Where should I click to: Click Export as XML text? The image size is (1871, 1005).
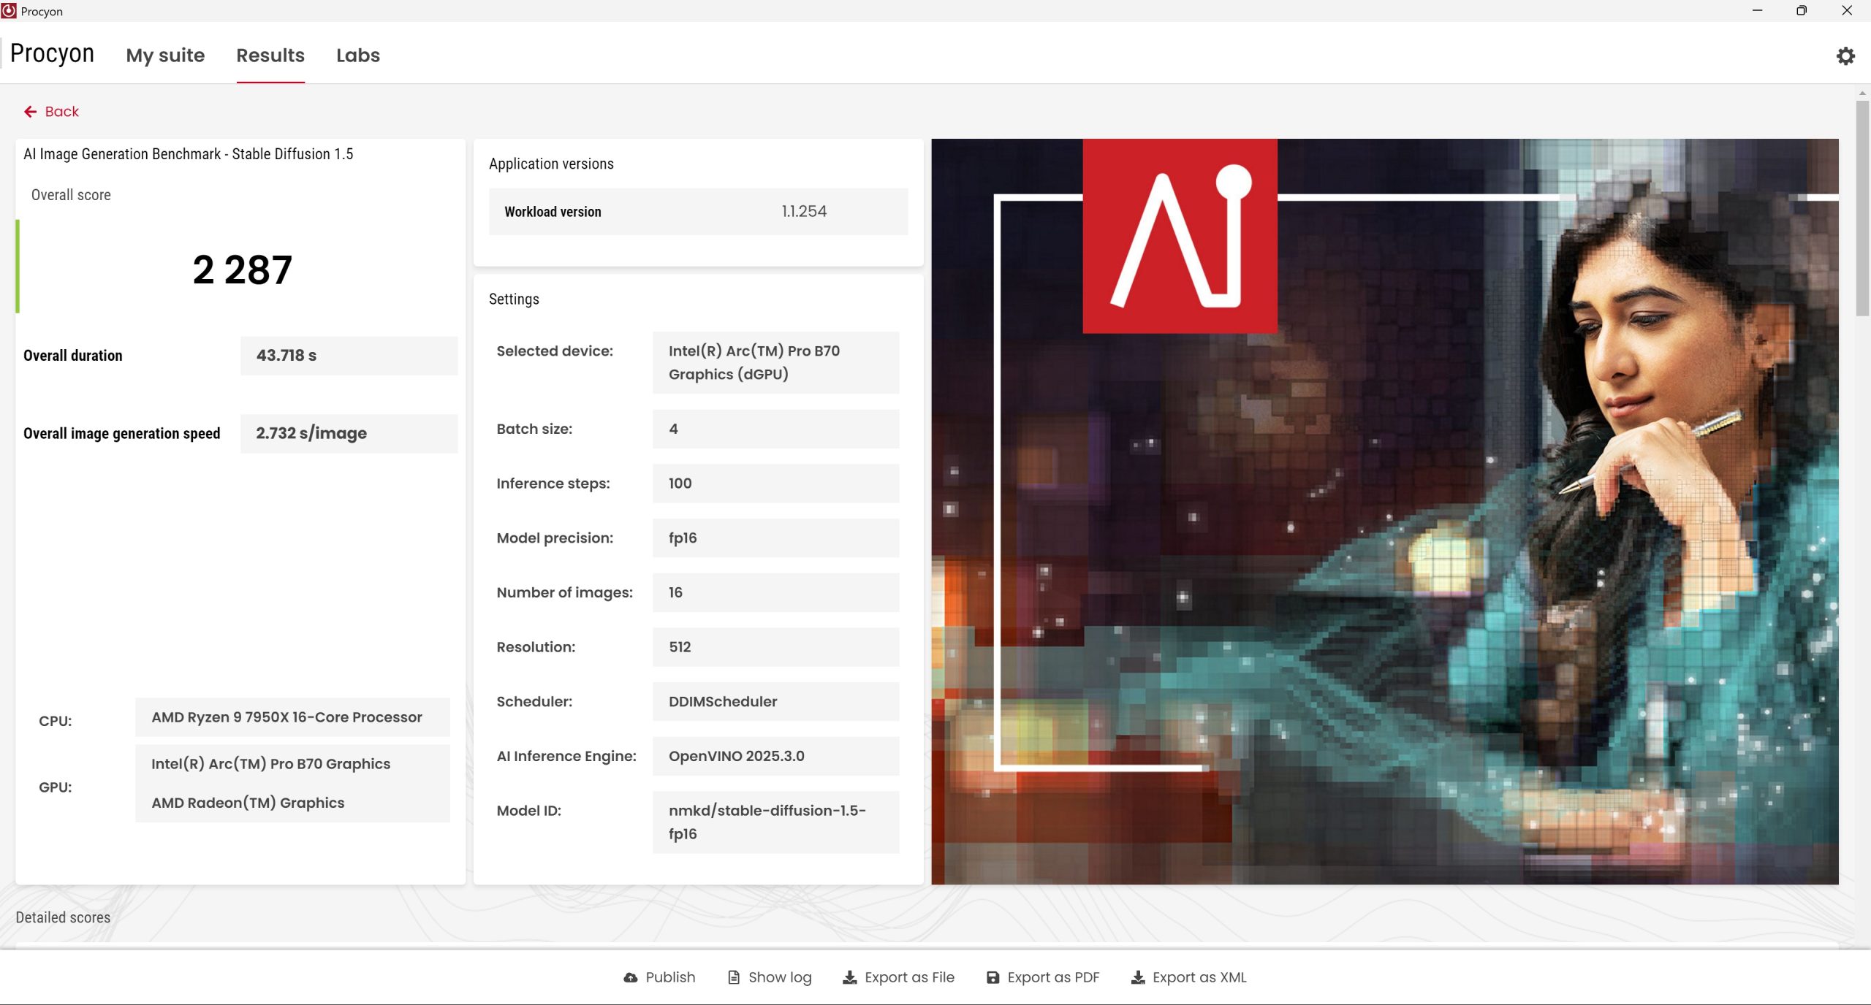(x=1199, y=977)
